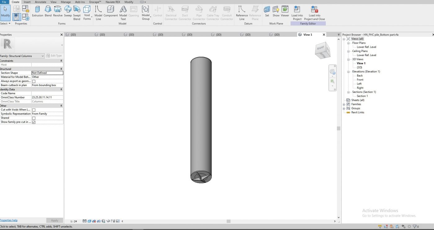Open the Properties help link

coord(9,220)
